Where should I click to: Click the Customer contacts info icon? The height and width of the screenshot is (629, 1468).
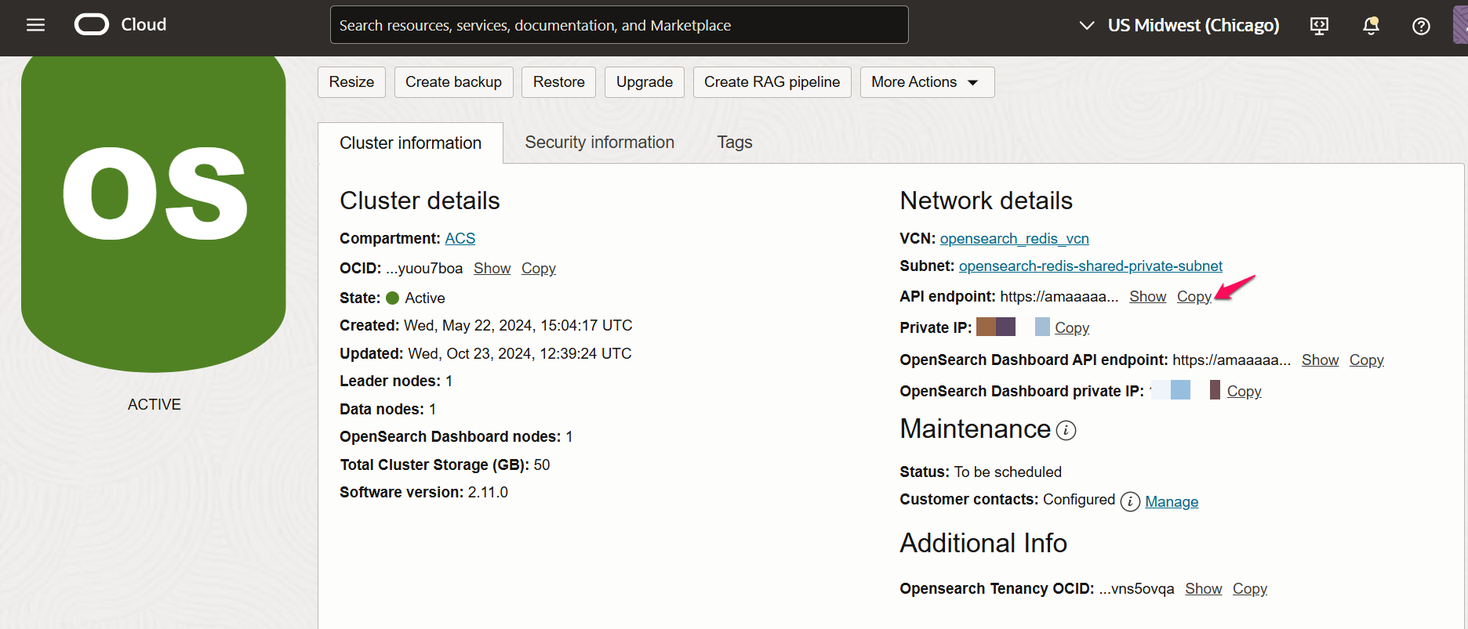pyautogui.click(x=1130, y=501)
